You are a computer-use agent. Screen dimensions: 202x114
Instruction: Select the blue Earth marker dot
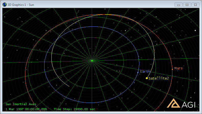(x=138, y=73)
